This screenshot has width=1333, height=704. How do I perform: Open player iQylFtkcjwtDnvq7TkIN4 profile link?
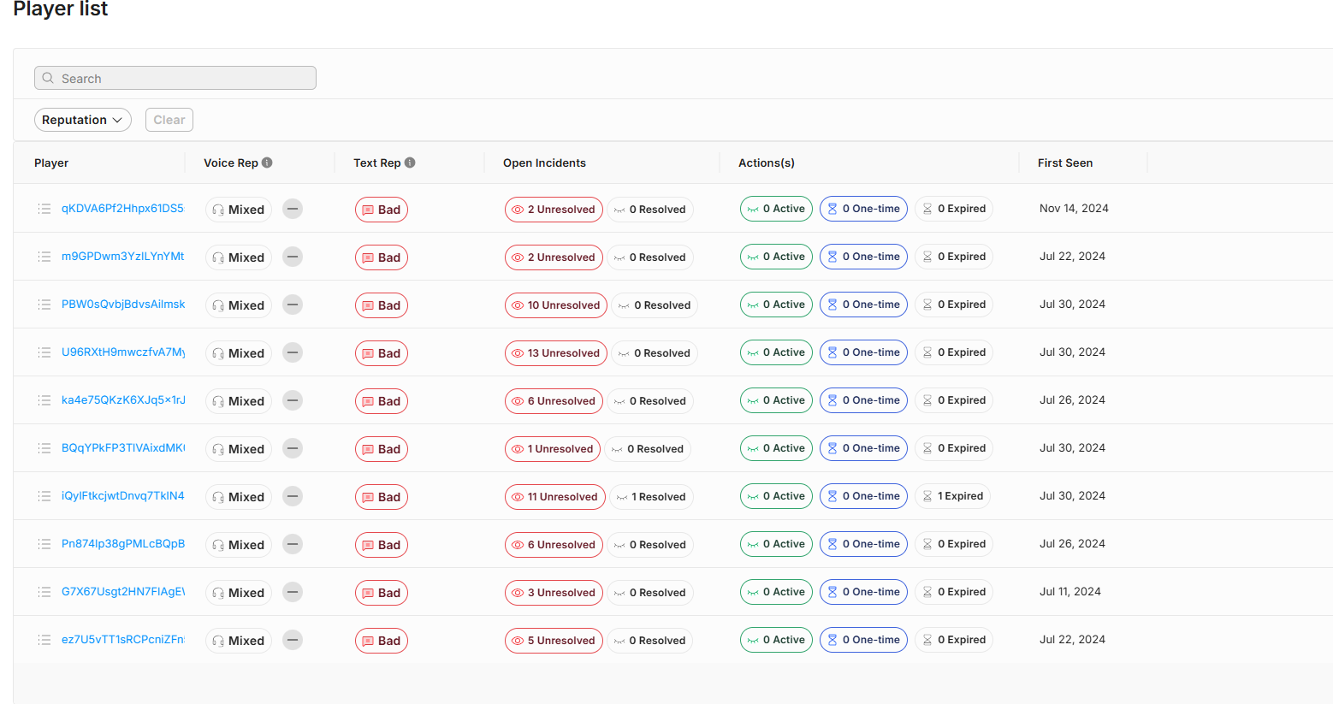pos(123,496)
